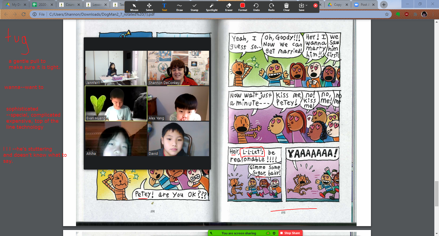Select the Eraser annotation tool
The image size is (439, 236).
229,7
